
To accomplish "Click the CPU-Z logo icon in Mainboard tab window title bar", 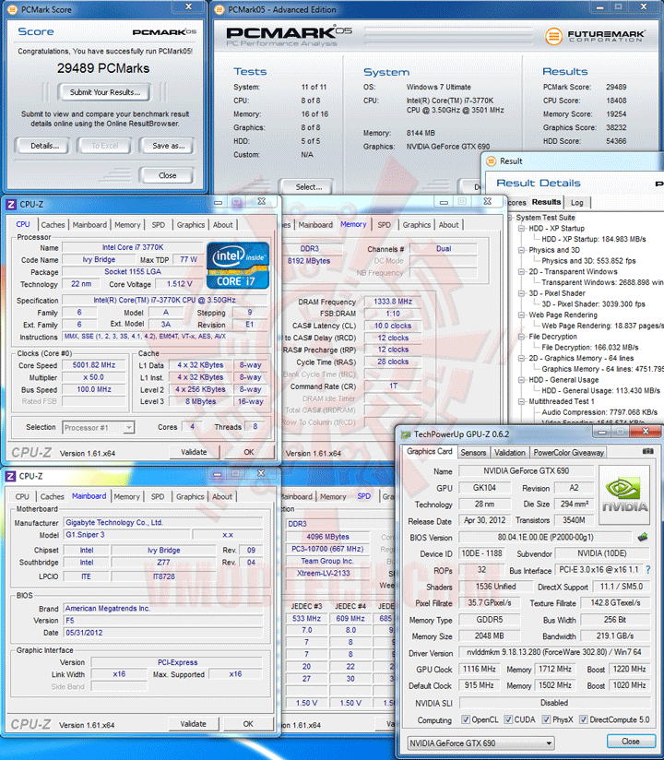I will (x=11, y=476).
